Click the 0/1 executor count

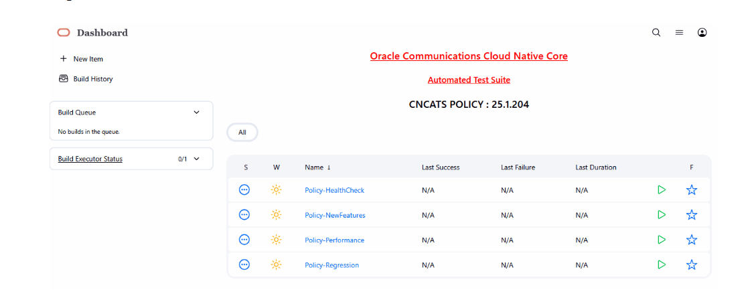pyautogui.click(x=182, y=159)
